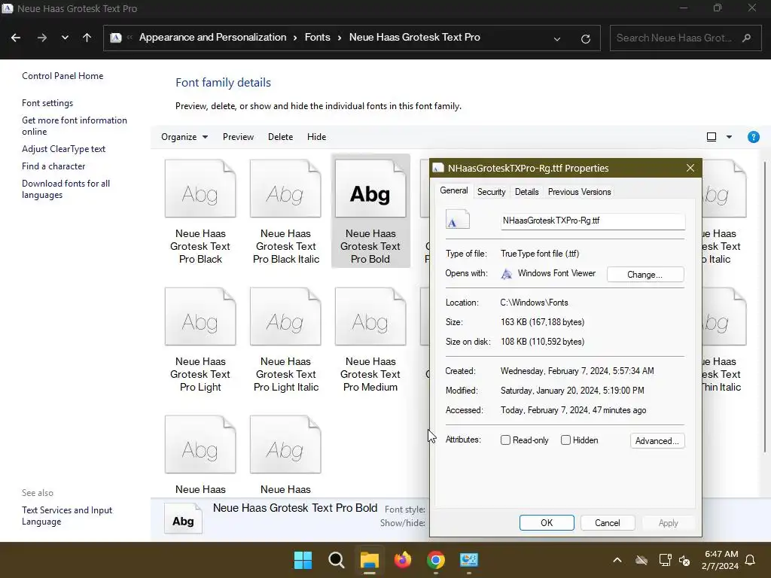Close the Properties dialog with X
771x578 pixels.
coord(690,168)
